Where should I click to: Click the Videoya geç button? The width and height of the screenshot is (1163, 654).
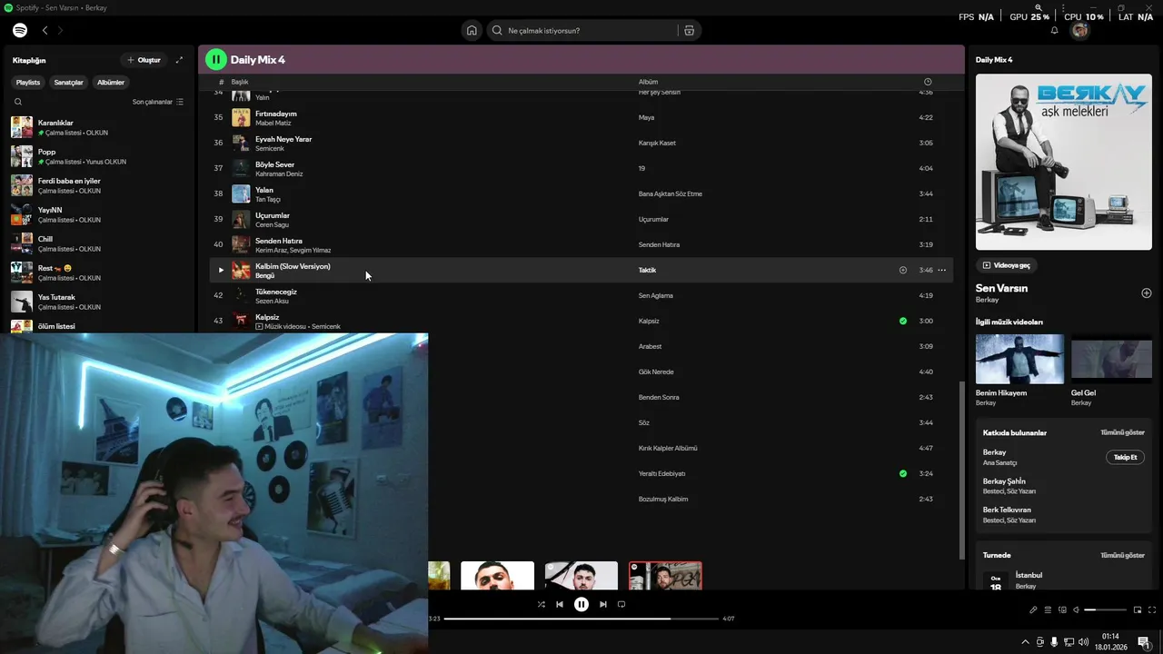pos(1007,265)
